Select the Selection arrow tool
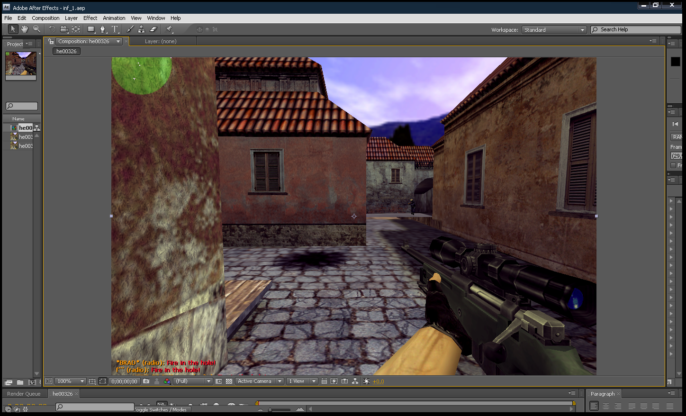Image resolution: width=686 pixels, height=416 pixels. click(13, 29)
